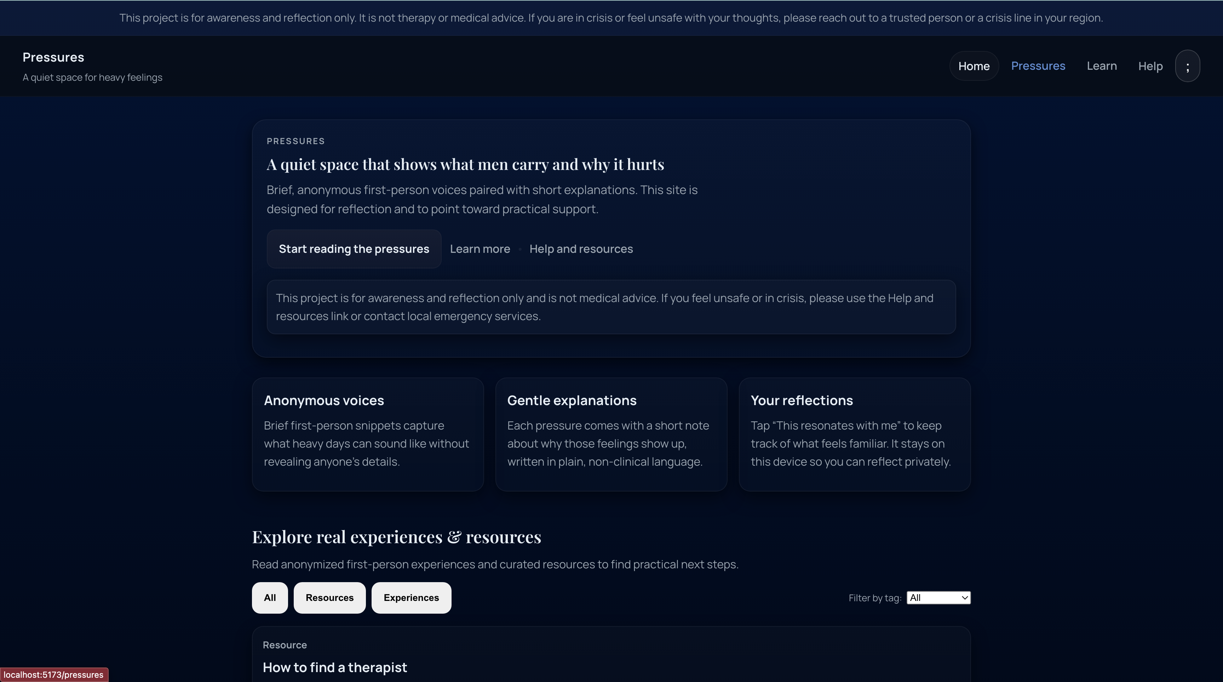Viewport: 1223px width, 682px height.
Task: Go to the Home nav item
Action: click(974, 66)
